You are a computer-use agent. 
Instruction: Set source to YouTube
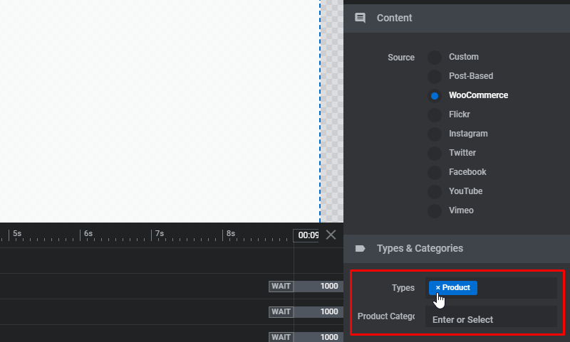435,192
